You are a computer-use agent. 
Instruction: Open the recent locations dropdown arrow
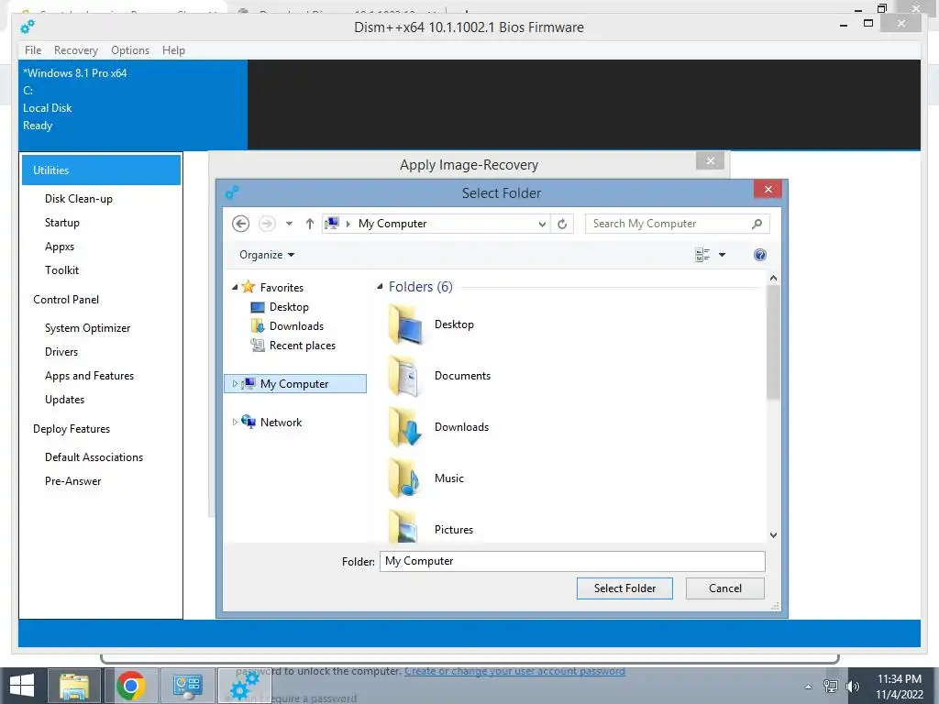[289, 224]
